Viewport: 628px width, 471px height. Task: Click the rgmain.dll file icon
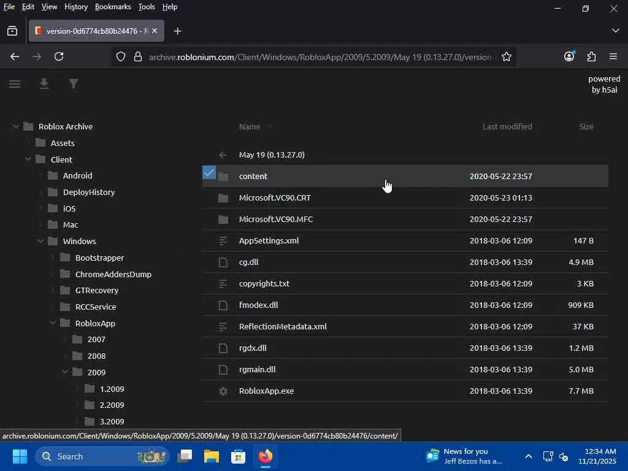point(223,370)
